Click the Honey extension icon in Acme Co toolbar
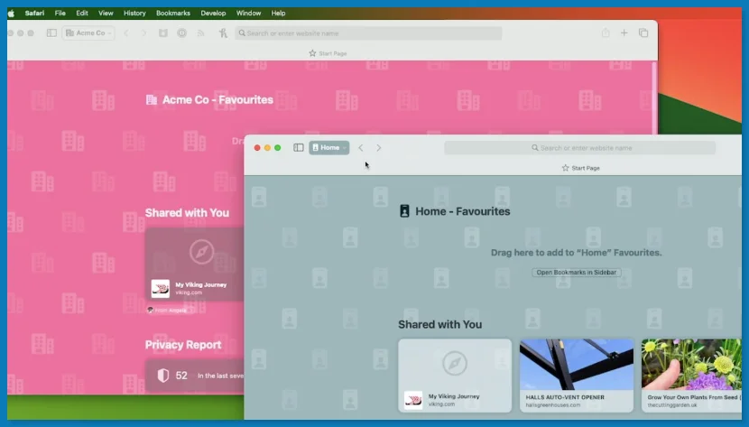The height and width of the screenshot is (427, 749). click(223, 33)
